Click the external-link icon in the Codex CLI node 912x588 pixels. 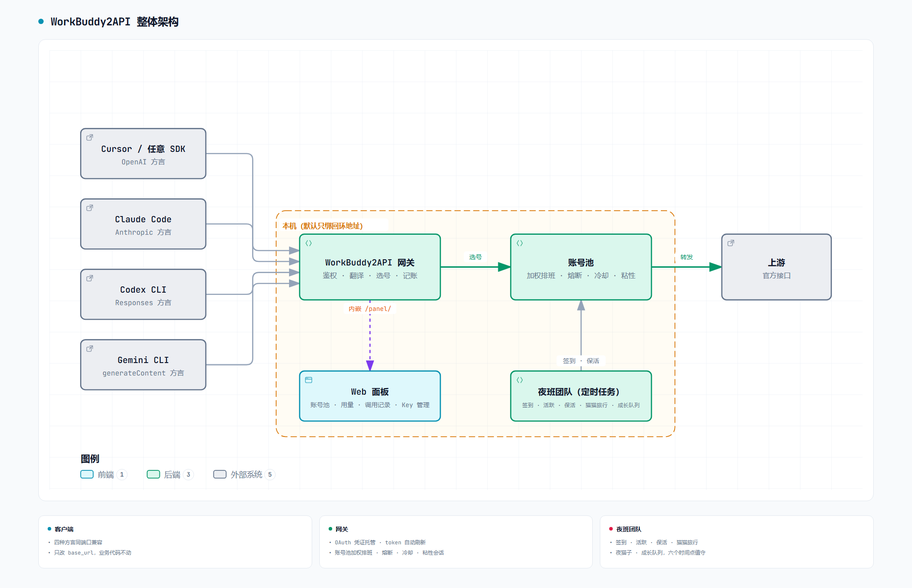pyautogui.click(x=90, y=278)
